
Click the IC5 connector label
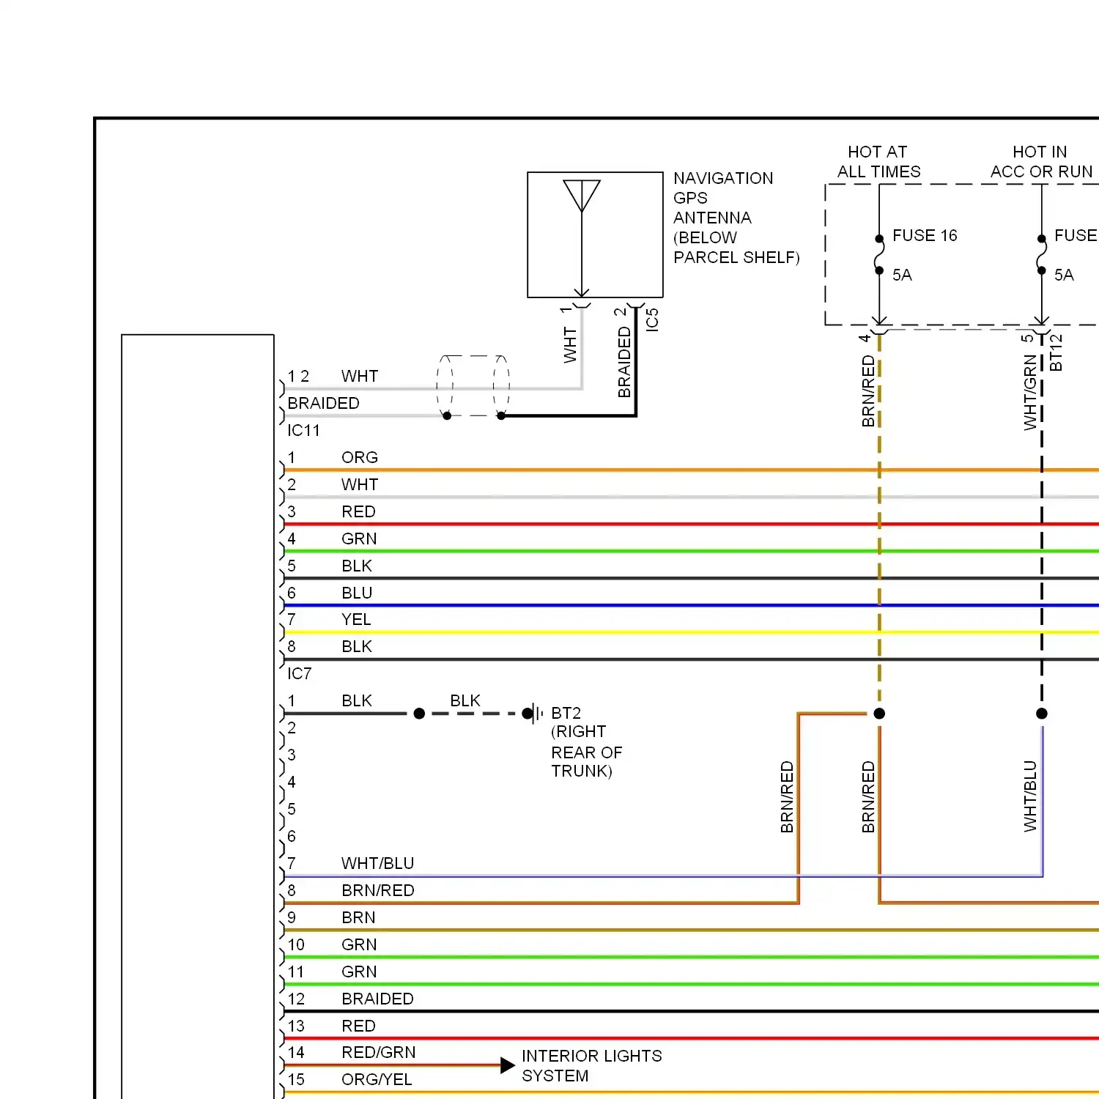pos(652,319)
